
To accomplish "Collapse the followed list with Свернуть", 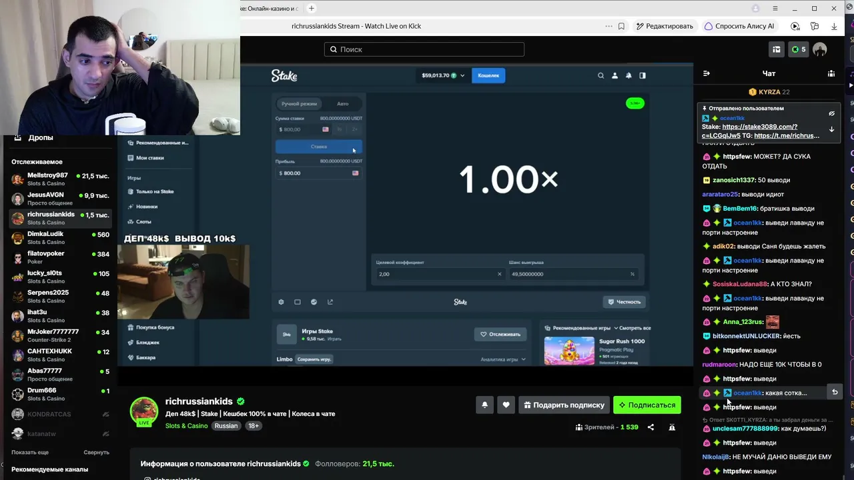I will [96, 452].
